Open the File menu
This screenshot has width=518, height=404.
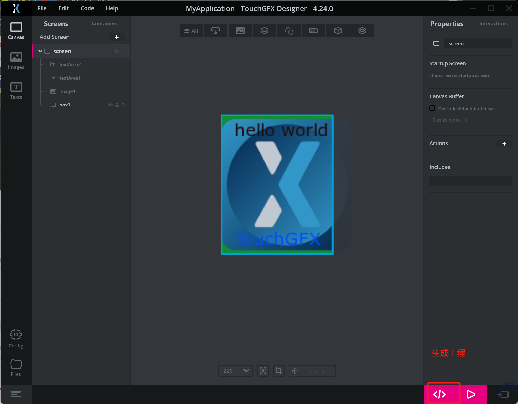coord(42,8)
